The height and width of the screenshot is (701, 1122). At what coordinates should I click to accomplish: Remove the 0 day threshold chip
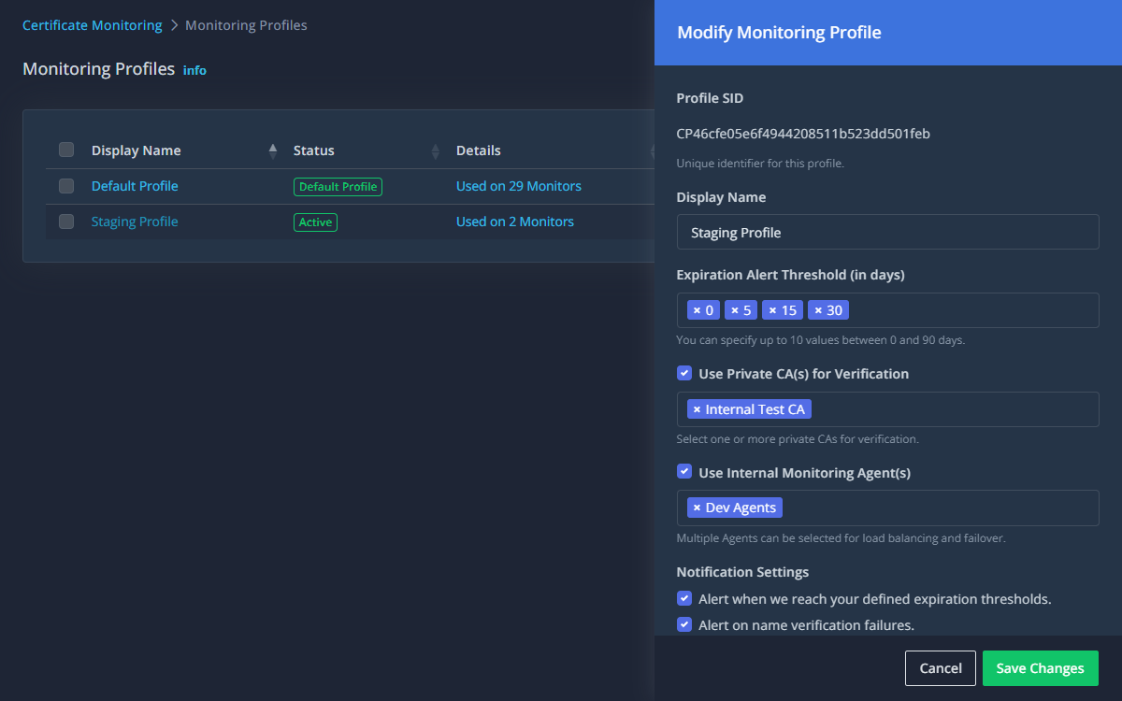click(697, 309)
